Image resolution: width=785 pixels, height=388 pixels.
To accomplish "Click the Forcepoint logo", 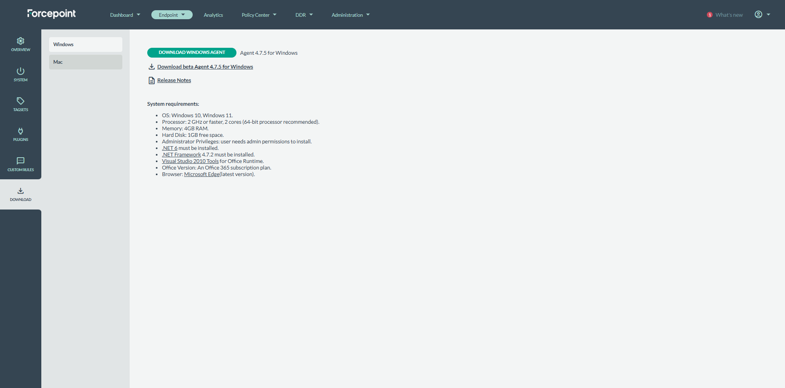I will click(52, 14).
